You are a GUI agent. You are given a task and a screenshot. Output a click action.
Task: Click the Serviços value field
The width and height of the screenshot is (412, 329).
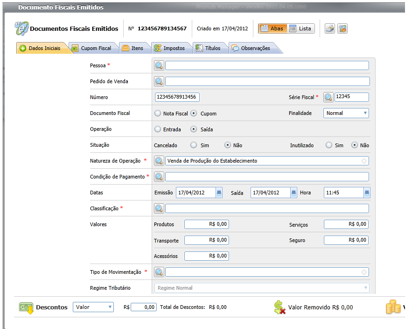tap(346, 224)
